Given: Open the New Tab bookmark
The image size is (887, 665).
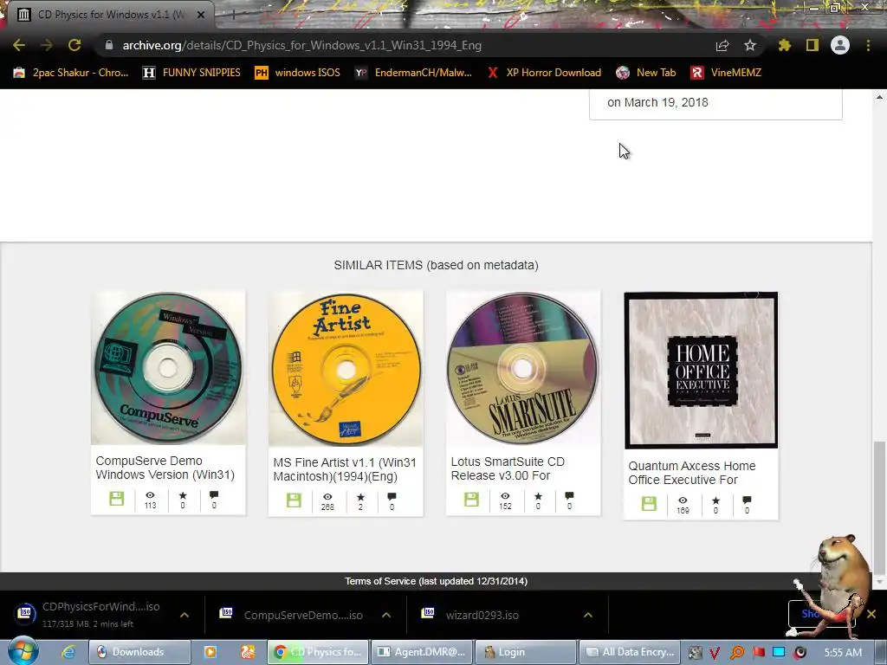Looking at the screenshot, I should [x=646, y=73].
